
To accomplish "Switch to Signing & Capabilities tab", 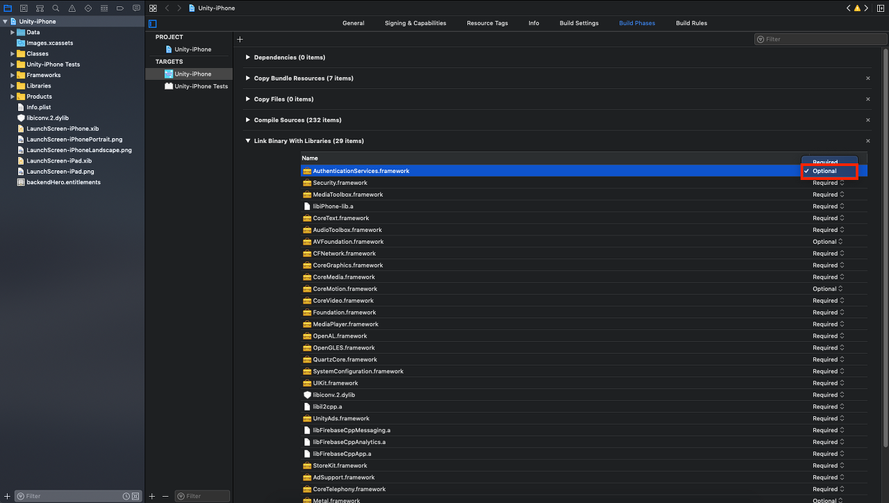I will coord(415,23).
